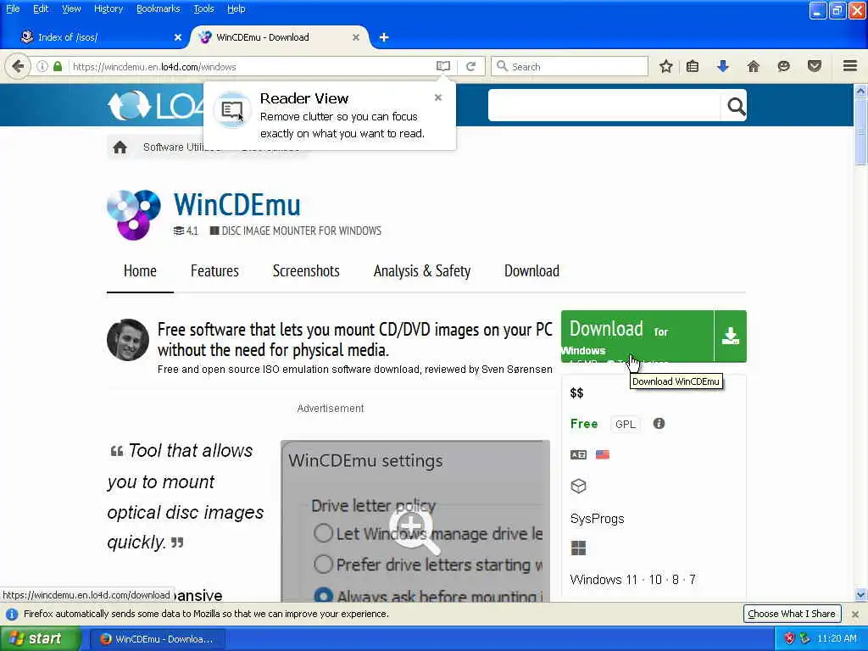Open the Home page tab
This screenshot has height=651, width=868.
pyautogui.click(x=140, y=270)
